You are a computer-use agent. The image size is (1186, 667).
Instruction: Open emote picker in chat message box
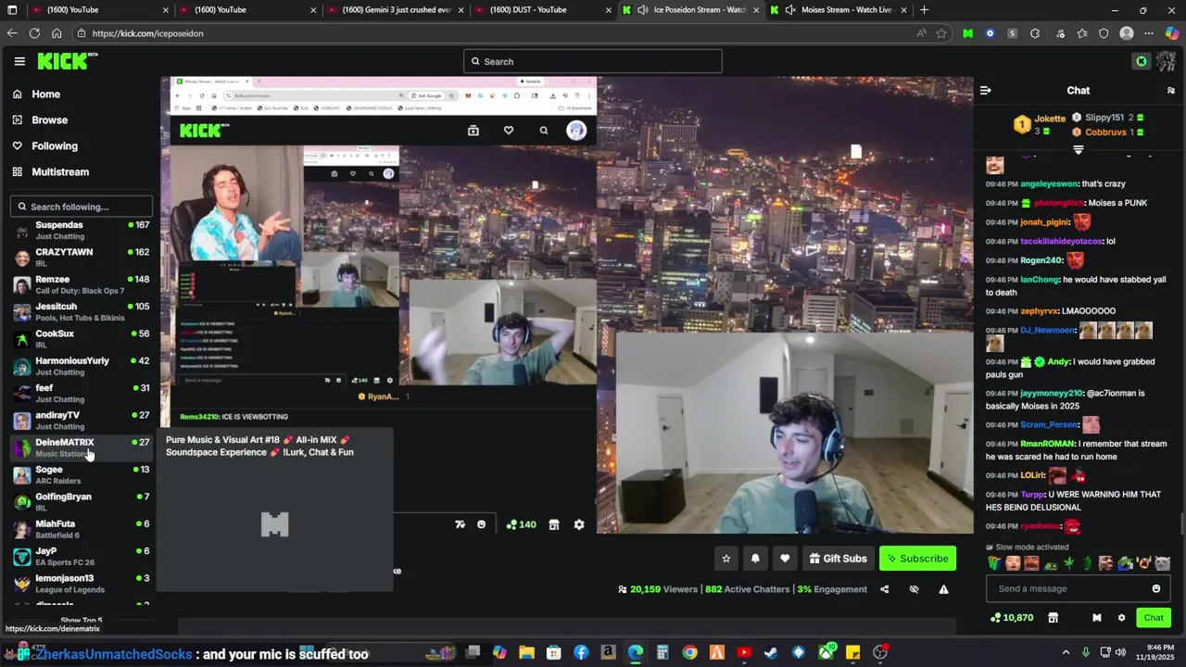[1155, 588]
